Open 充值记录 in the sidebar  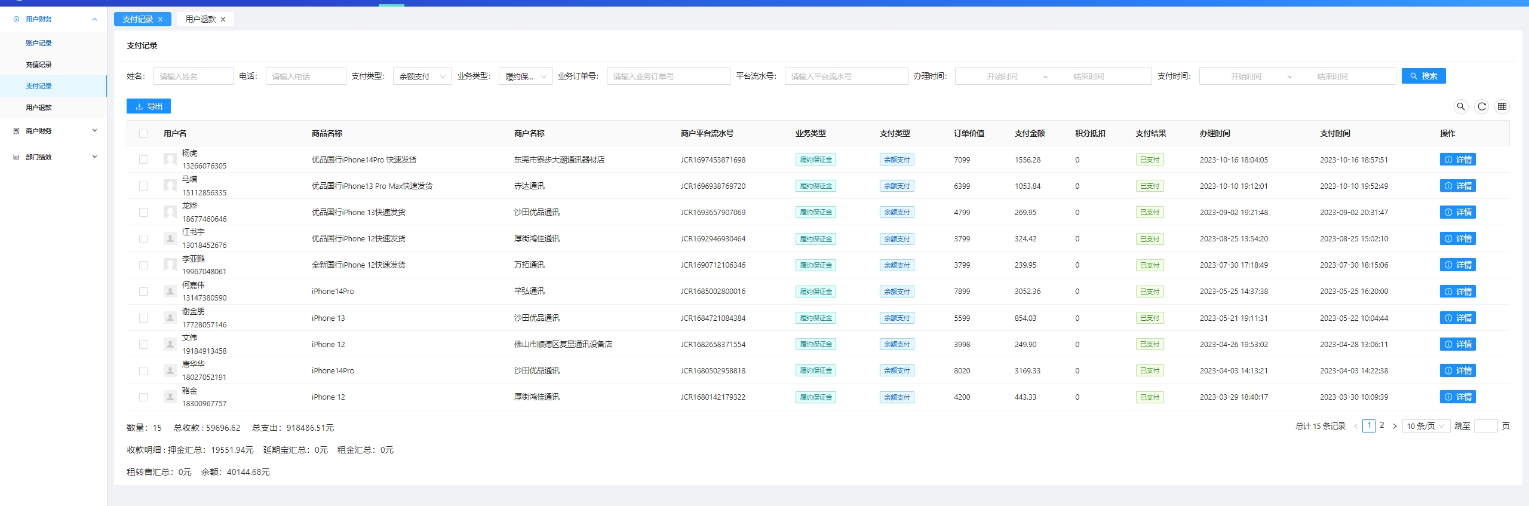point(39,65)
